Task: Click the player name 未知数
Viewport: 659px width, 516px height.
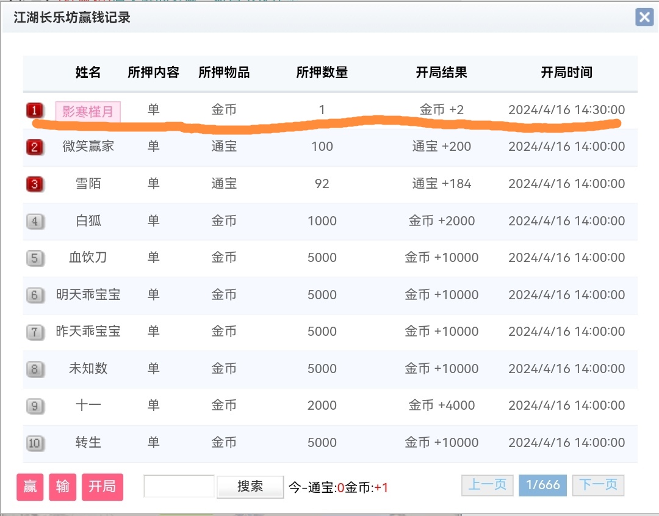Action: (88, 368)
